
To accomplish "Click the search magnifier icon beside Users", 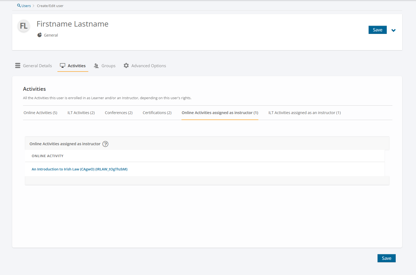I will [19, 5].
